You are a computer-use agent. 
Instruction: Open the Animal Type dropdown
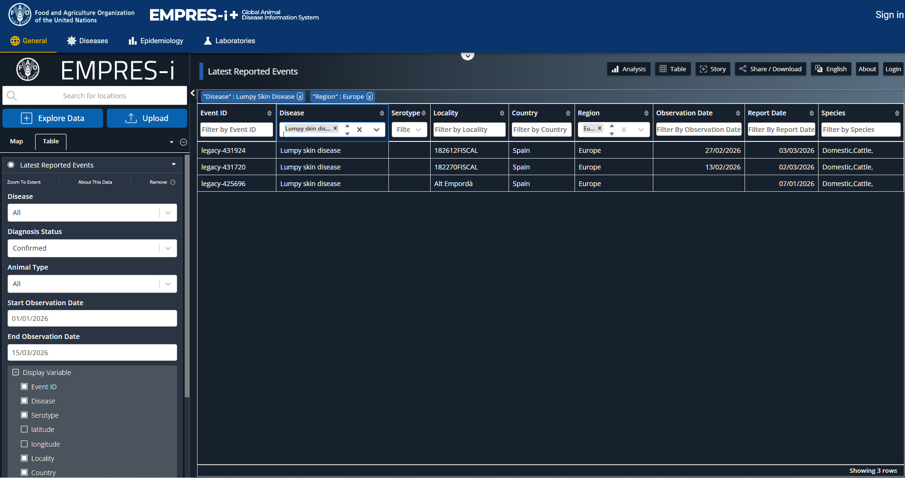click(x=92, y=284)
